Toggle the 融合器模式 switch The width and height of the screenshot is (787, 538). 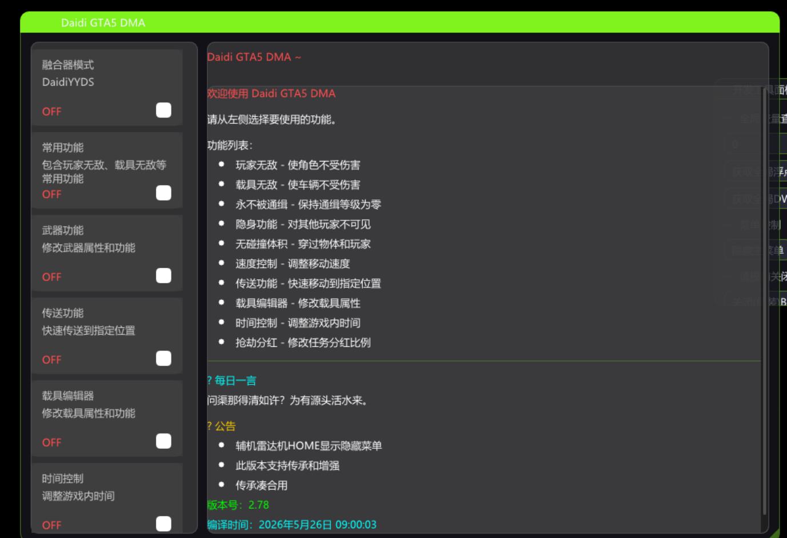(163, 110)
